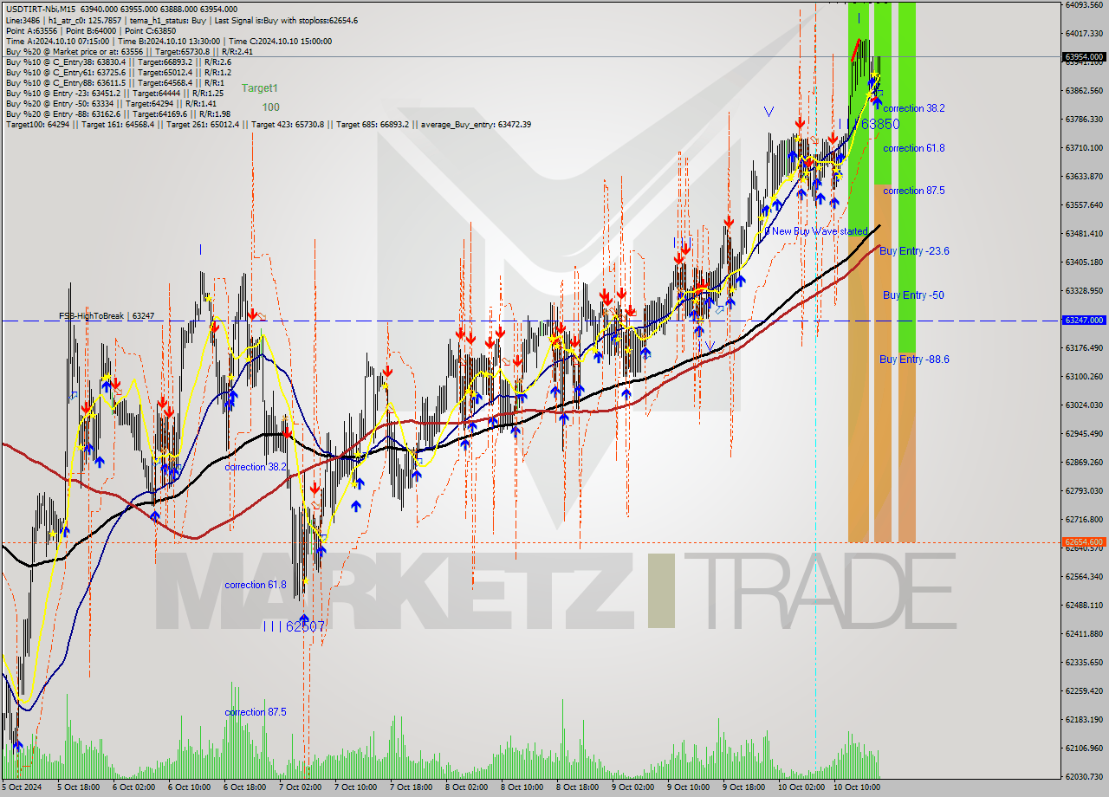1109x797 pixels.
Task: Select 'correction 87.5' label above volume bars
Action: (256, 712)
